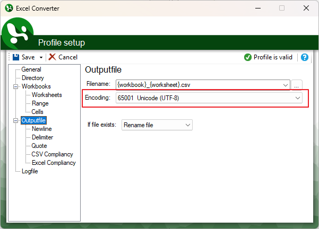Screen dimensions: 319x229
Task: Click the green Profile is valid checkmark
Action: pyautogui.click(x=247, y=57)
